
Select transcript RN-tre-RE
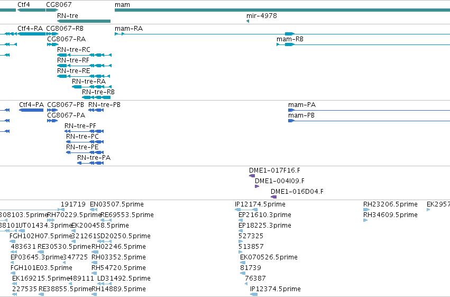84,76
